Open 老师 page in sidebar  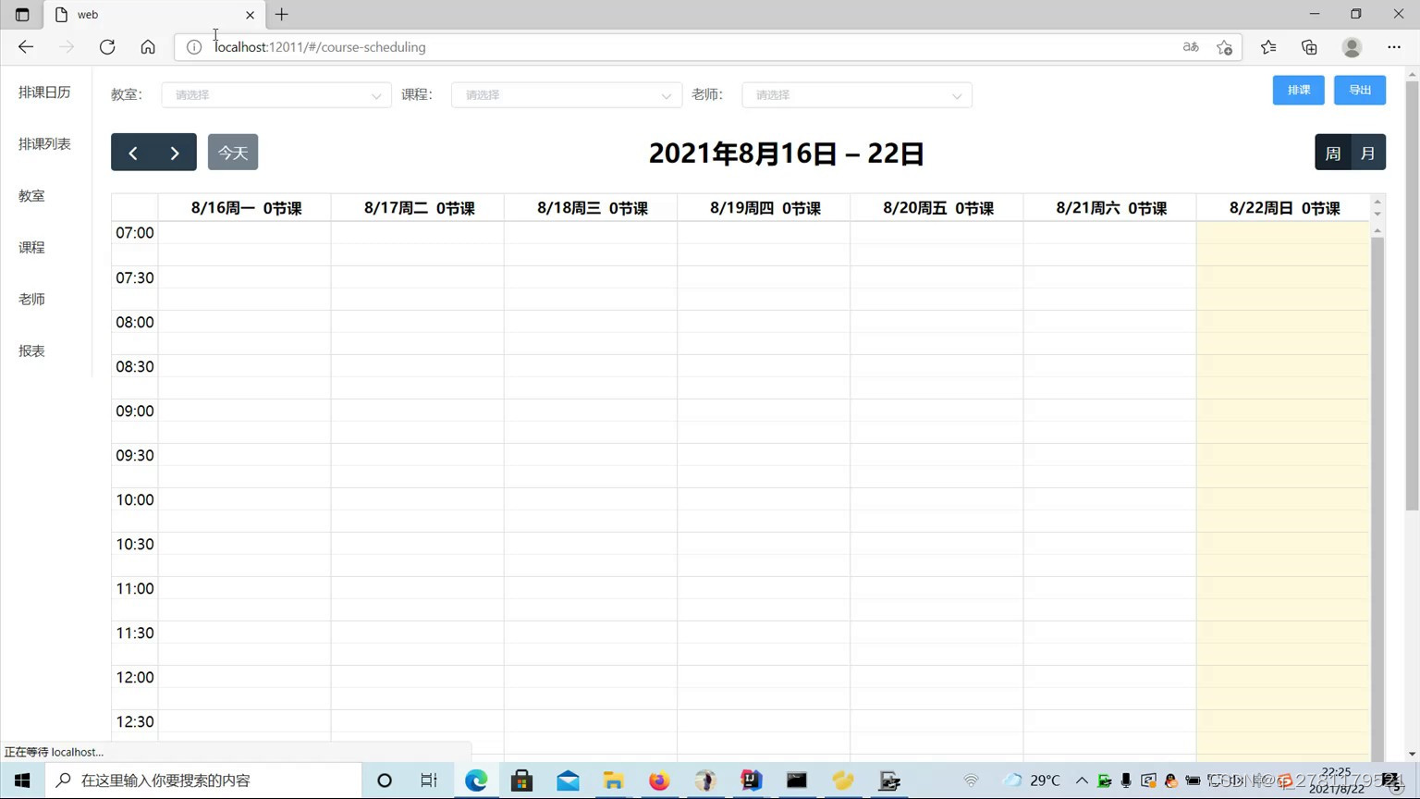[31, 300]
